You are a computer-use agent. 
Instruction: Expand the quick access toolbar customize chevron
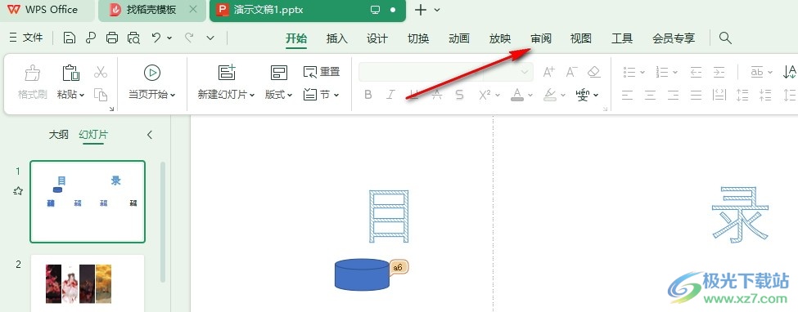click(210, 38)
